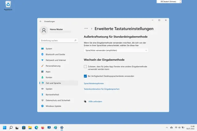Open the Windows Start menu
The height and width of the screenshot is (131, 197).
pos(5,128)
